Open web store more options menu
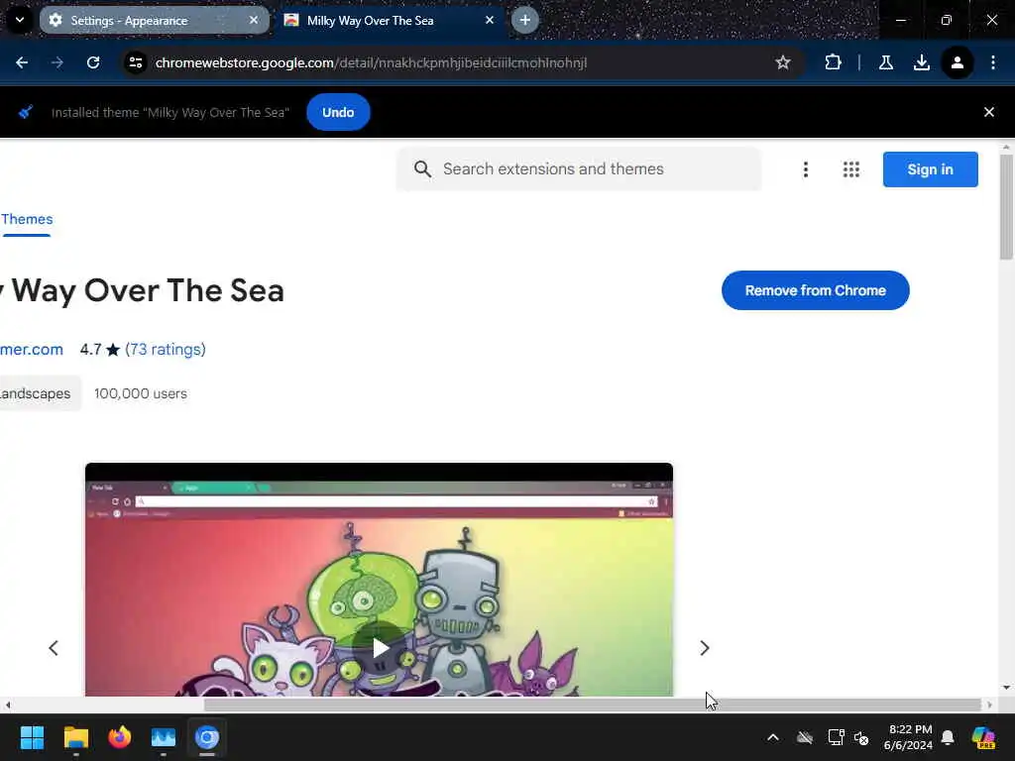The width and height of the screenshot is (1015, 761). click(x=805, y=169)
